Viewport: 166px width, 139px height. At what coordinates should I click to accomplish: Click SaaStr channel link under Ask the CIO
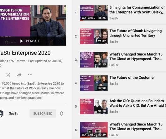pyautogui.click(x=114, y=112)
